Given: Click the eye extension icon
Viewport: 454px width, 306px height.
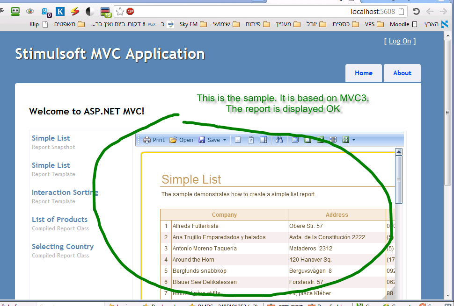Looking at the screenshot, I should coord(30,12).
